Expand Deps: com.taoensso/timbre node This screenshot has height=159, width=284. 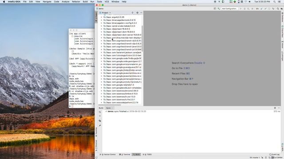point(102,94)
